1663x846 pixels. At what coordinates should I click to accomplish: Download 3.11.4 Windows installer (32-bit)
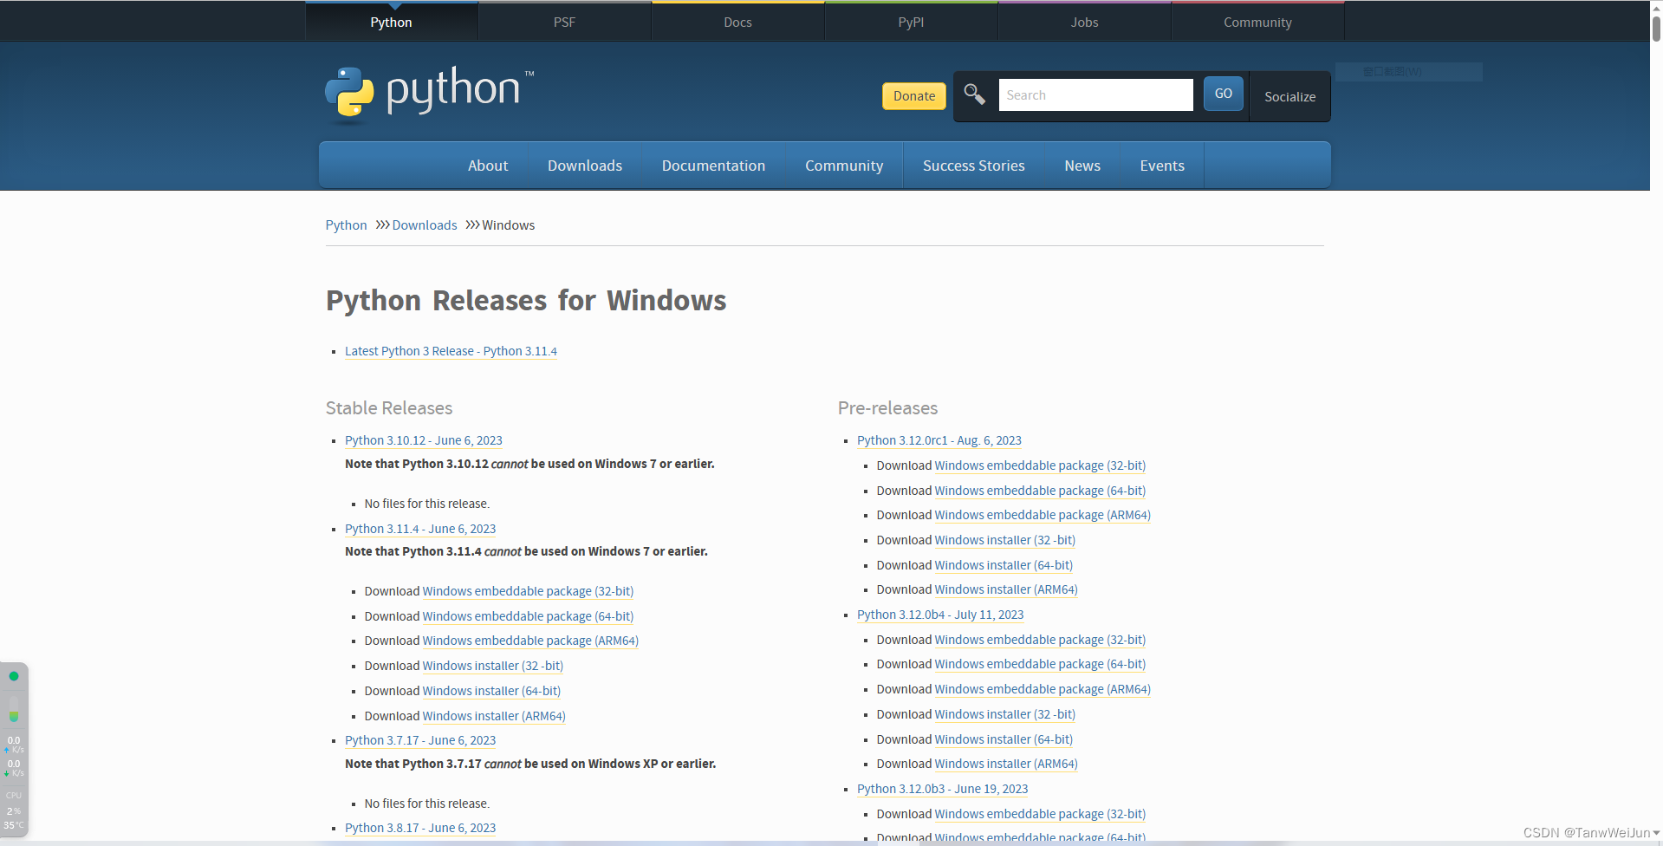(493, 666)
